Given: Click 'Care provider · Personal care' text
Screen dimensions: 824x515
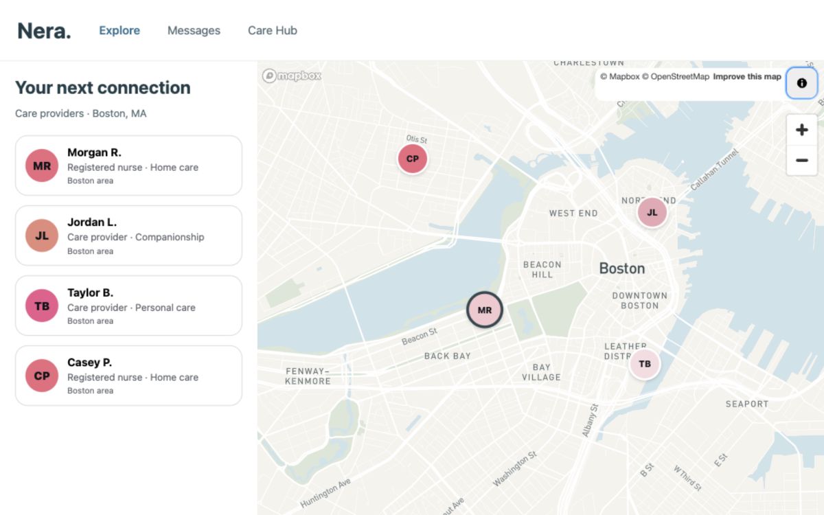Looking at the screenshot, I should [x=131, y=308].
